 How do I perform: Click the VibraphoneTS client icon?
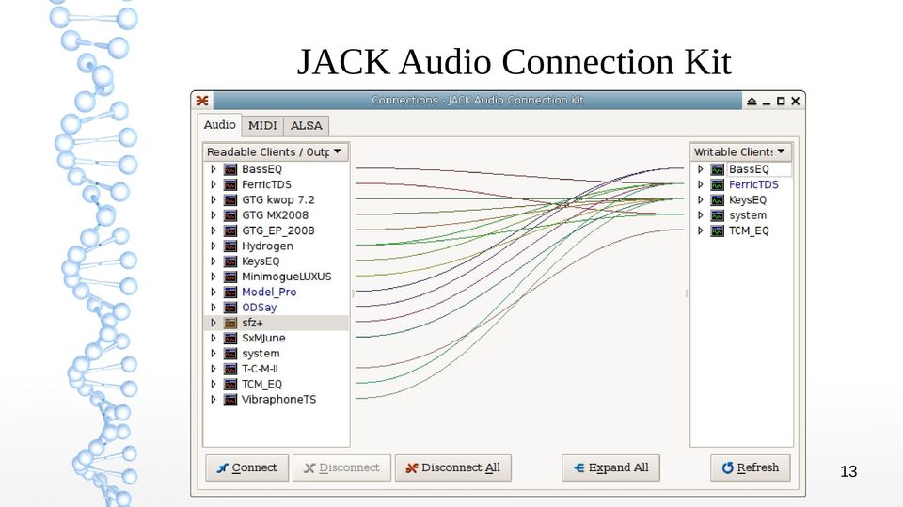(230, 400)
